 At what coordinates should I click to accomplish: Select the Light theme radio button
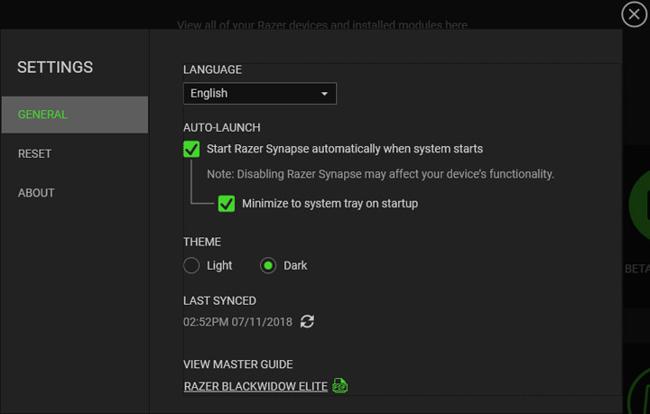pos(191,265)
